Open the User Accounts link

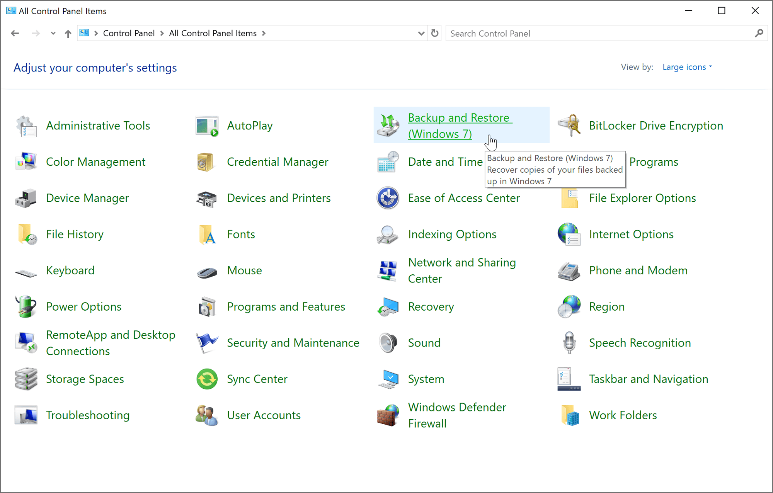click(264, 415)
